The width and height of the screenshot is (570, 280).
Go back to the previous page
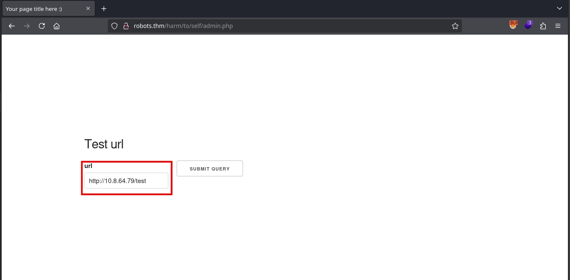12,26
